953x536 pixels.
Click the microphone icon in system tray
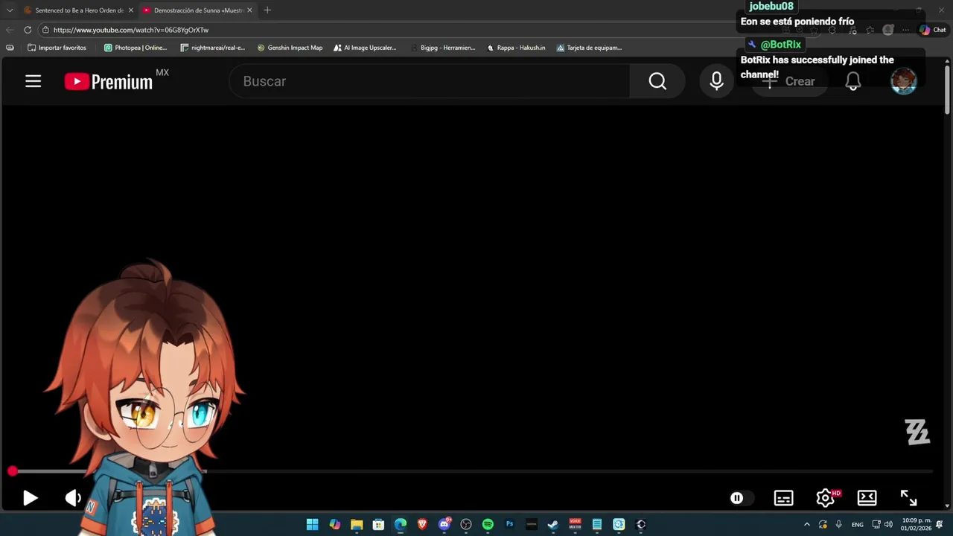click(x=839, y=525)
